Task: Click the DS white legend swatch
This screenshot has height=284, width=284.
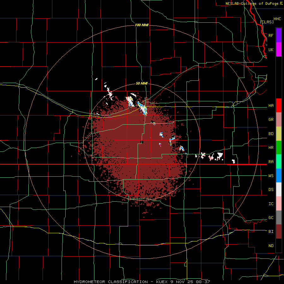Action: point(279,189)
